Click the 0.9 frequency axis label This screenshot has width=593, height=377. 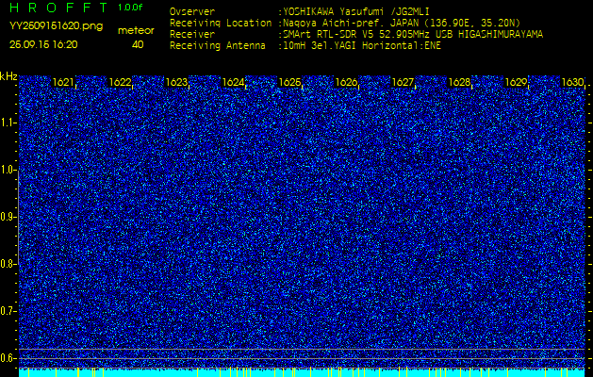point(7,217)
